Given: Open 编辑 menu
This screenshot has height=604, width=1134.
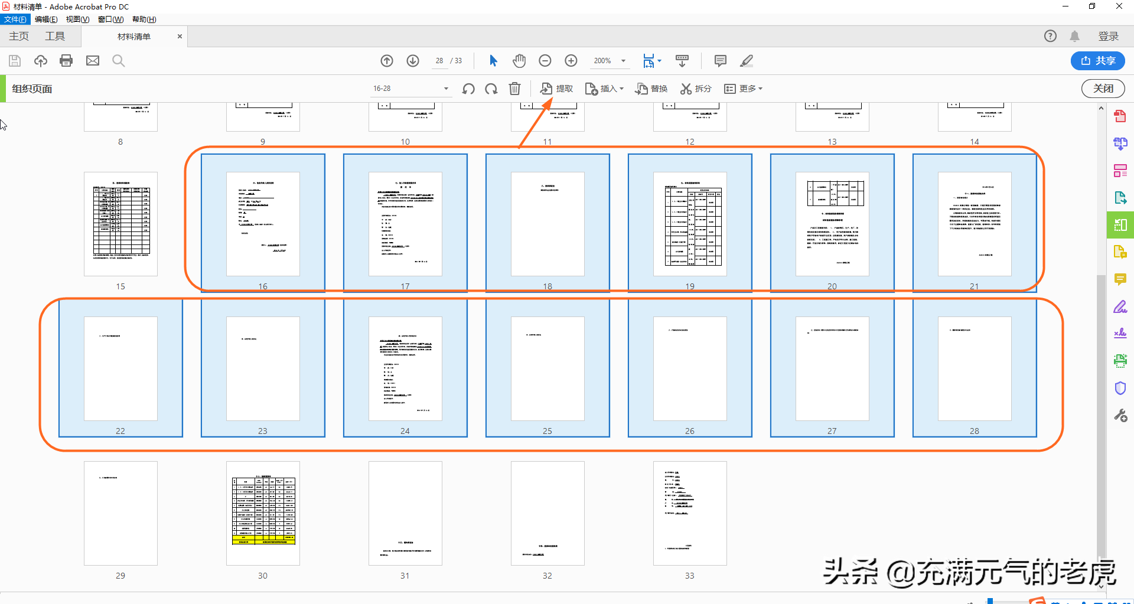Looking at the screenshot, I should [46, 19].
